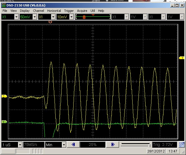Viewport: 186px width, 155px height.
Task: Open the 50mV voltage scale dropdown
Action: click(35, 17)
